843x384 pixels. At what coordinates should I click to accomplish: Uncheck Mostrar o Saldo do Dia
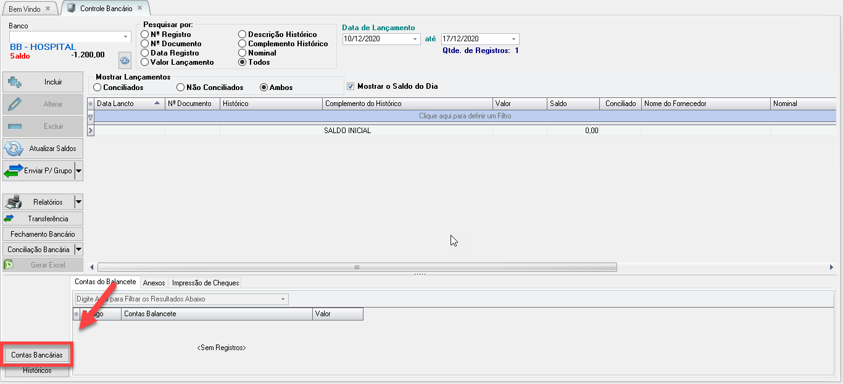coord(351,86)
